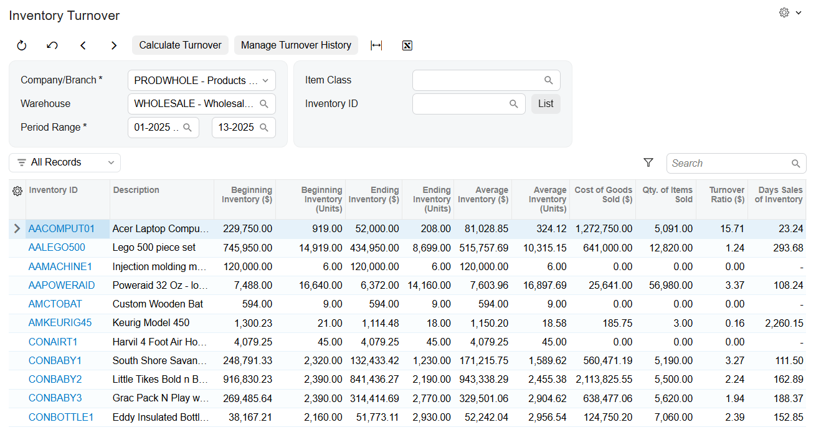The image size is (816, 440).
Task: Open the AALEGO500 inventory link
Action: [x=57, y=248]
